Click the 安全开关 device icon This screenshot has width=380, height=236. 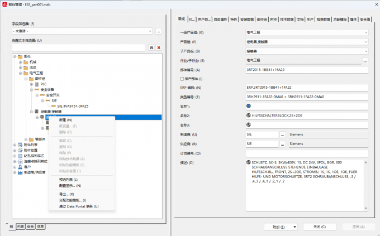(x=42, y=95)
